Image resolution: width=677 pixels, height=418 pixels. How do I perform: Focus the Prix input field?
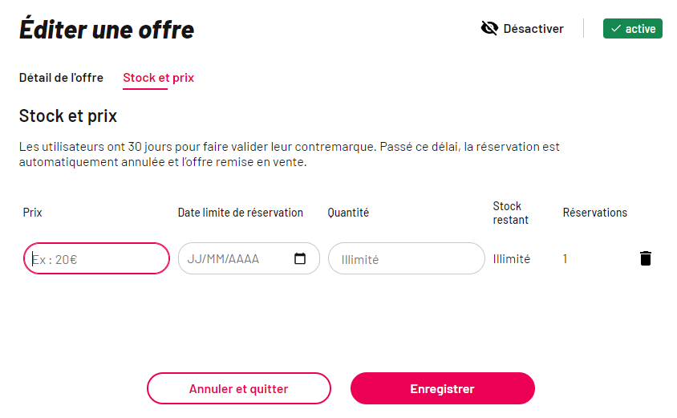(97, 258)
